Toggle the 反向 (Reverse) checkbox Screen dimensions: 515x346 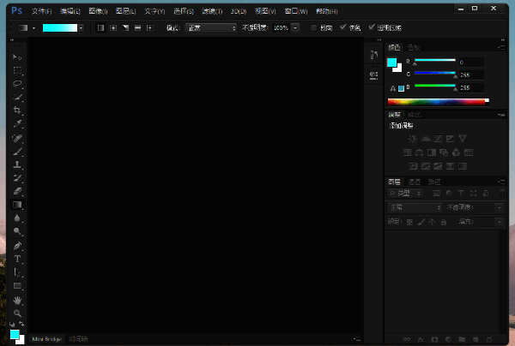313,27
